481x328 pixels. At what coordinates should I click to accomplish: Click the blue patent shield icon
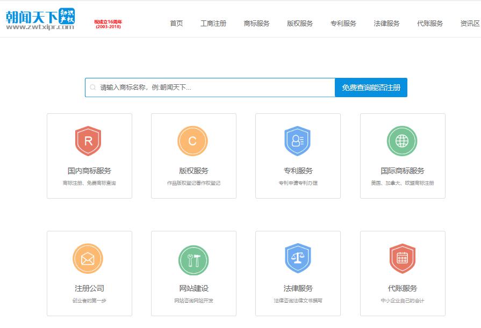tap(297, 141)
